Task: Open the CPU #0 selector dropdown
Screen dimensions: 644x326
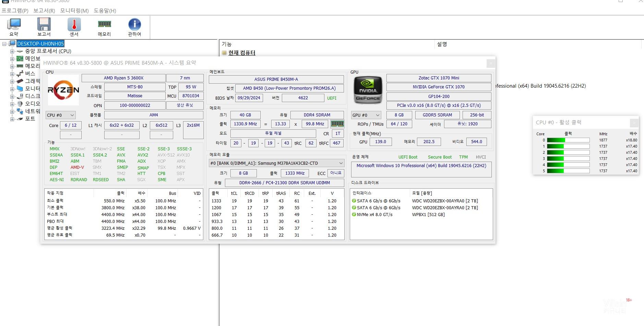Action: (x=61, y=115)
